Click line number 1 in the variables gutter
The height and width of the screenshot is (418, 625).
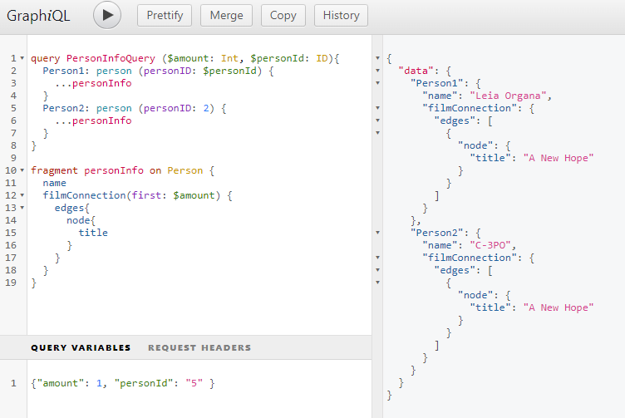(13, 383)
